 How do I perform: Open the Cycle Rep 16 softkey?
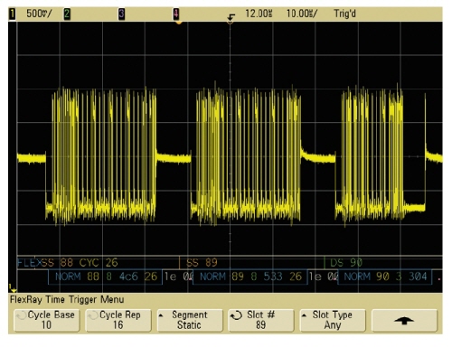(x=118, y=321)
